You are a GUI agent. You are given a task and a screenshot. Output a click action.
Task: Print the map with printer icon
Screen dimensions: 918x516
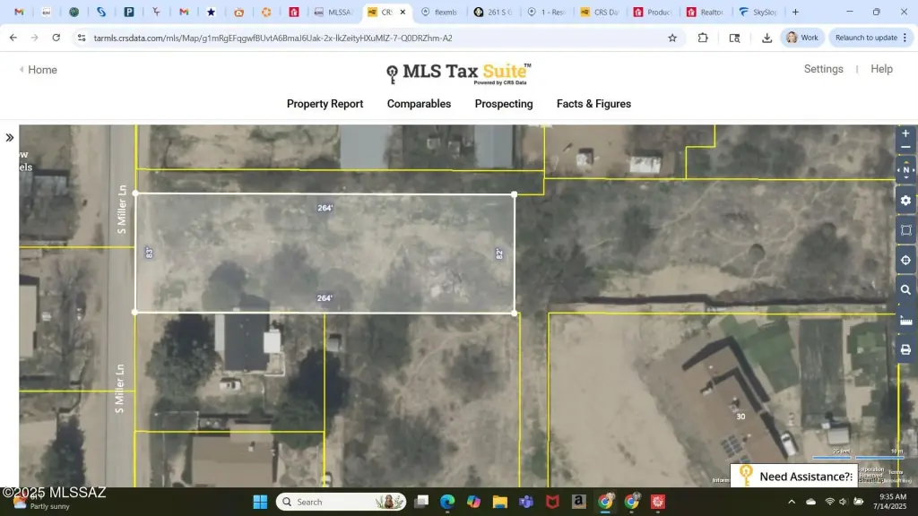pos(905,349)
